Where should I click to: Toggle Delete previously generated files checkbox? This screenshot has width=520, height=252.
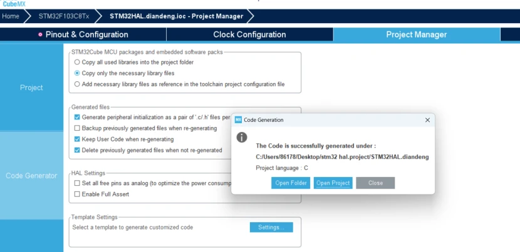[77, 150]
